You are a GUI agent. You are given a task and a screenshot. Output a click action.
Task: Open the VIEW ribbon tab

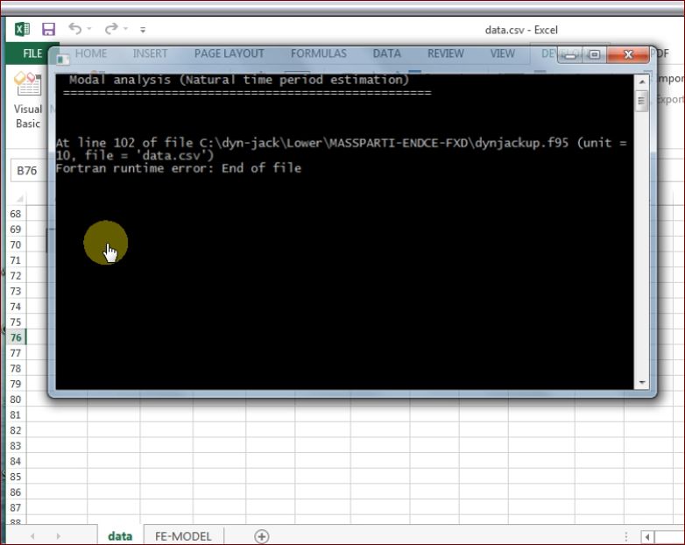pyautogui.click(x=503, y=53)
